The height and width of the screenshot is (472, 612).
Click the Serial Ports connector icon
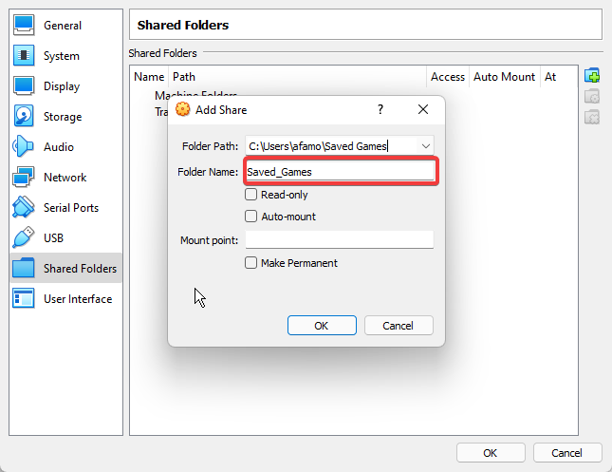pyautogui.click(x=24, y=207)
